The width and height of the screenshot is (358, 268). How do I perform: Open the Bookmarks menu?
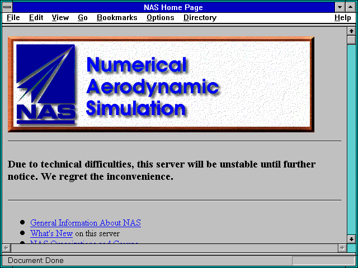pyautogui.click(x=117, y=18)
